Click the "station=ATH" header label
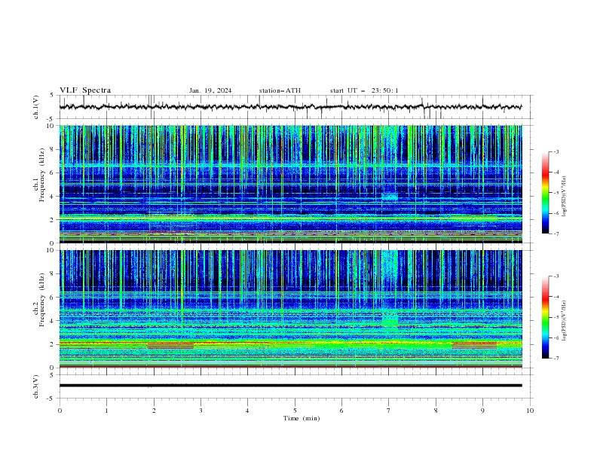Image resolution: width=597 pixels, height=461 pixels. (280, 90)
